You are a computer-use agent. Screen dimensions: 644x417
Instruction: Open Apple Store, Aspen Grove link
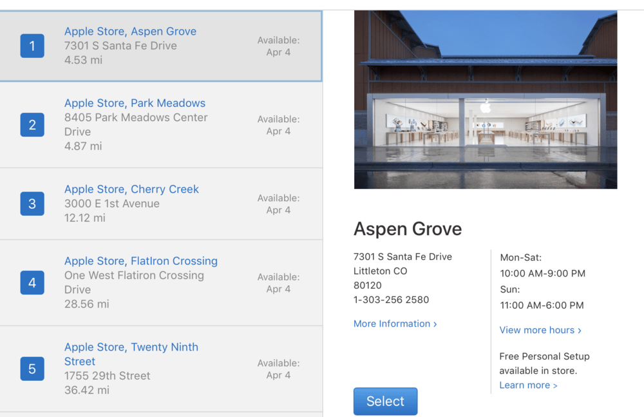point(130,32)
